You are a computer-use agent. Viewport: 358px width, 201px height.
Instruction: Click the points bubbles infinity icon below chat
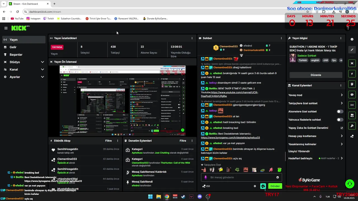tap(206, 186)
